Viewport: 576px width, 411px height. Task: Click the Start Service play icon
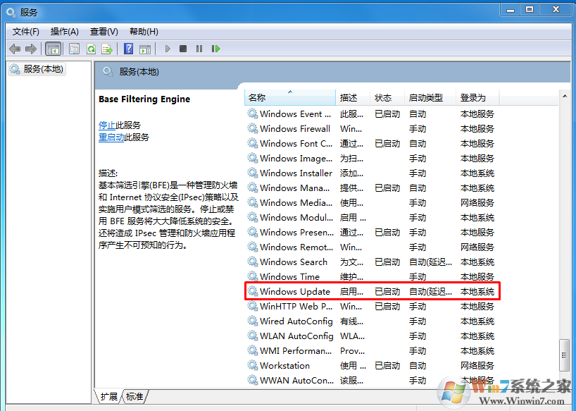[x=168, y=49]
